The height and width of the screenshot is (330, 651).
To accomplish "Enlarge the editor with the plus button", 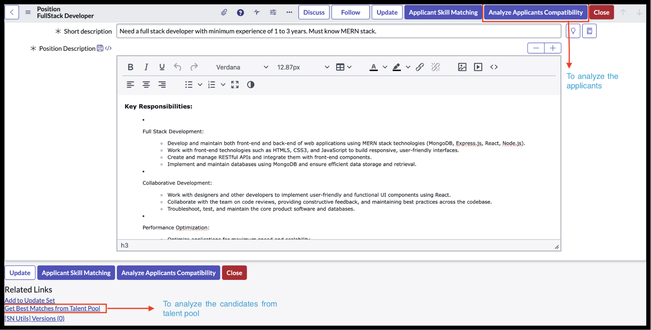I will pos(553,48).
